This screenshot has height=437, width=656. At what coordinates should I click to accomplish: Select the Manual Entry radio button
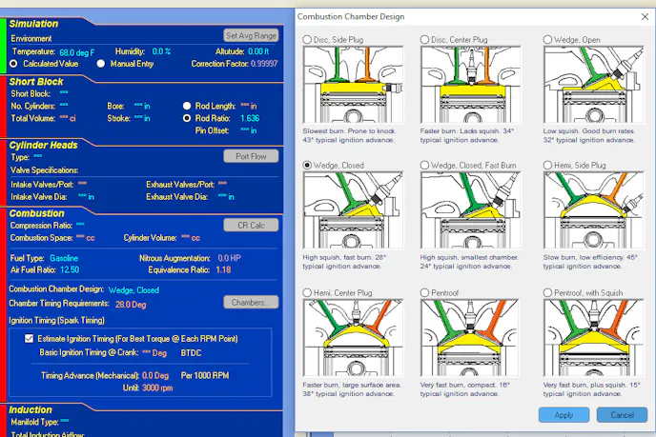tap(100, 64)
